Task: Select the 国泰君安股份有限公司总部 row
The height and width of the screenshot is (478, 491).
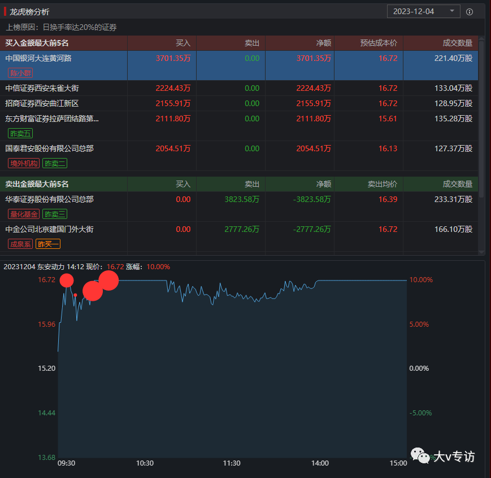Action: click(239, 156)
